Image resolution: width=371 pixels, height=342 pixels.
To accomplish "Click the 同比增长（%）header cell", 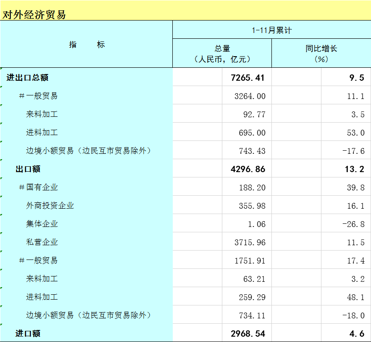I will click(321, 54).
